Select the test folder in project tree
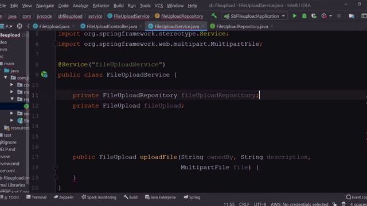Viewport: 367px width, 206px height. click(7, 135)
